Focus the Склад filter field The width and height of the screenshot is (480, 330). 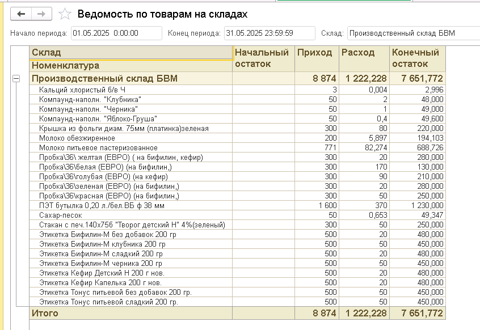click(x=412, y=33)
